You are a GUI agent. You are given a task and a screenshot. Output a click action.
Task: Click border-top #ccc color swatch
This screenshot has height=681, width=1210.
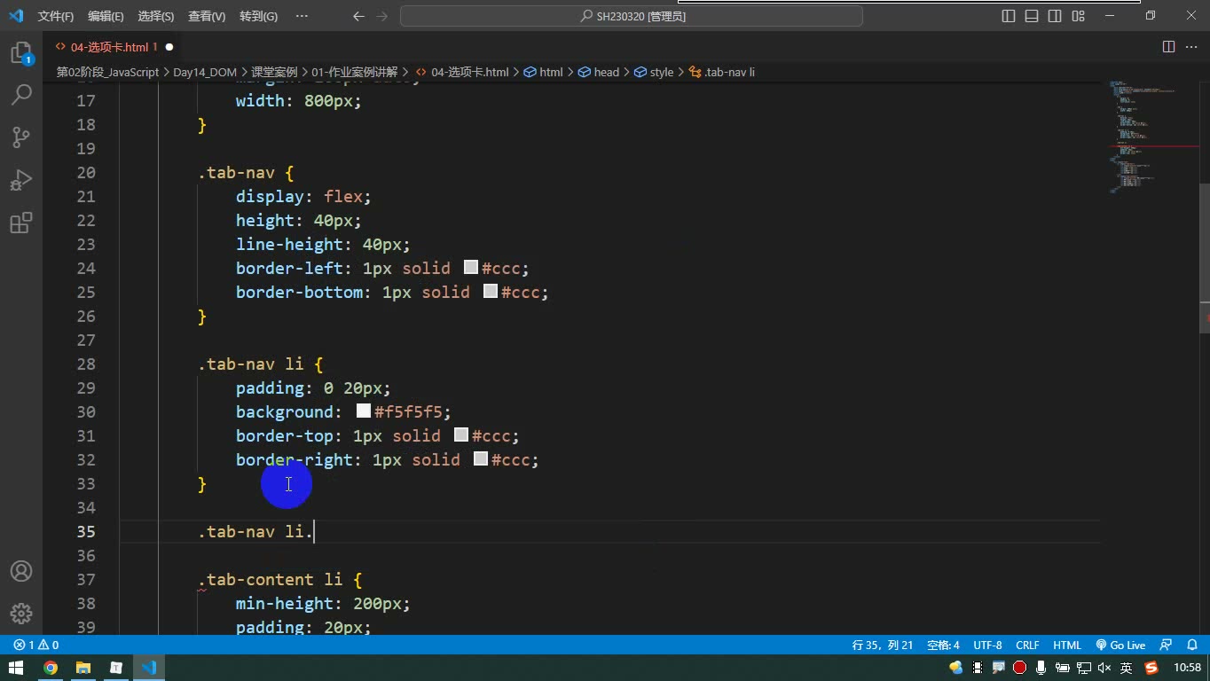pos(461,434)
